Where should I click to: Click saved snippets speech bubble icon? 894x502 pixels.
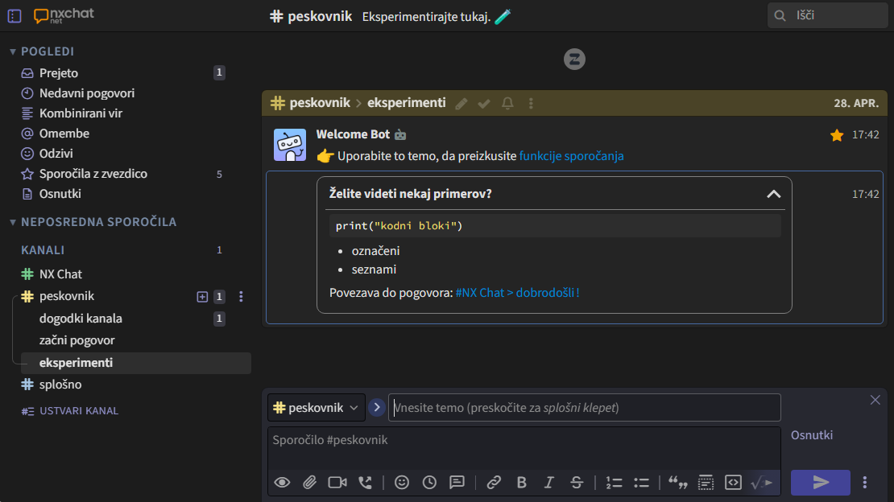point(457,483)
